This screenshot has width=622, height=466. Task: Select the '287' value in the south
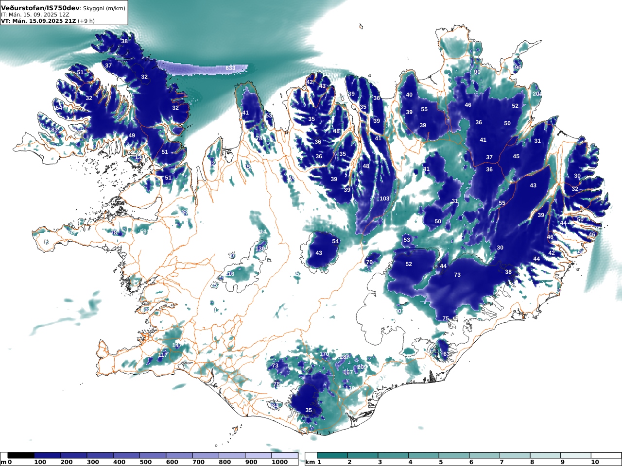click(345, 357)
